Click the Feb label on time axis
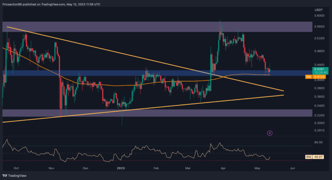This screenshot has width=332, height=180. coord(156,168)
